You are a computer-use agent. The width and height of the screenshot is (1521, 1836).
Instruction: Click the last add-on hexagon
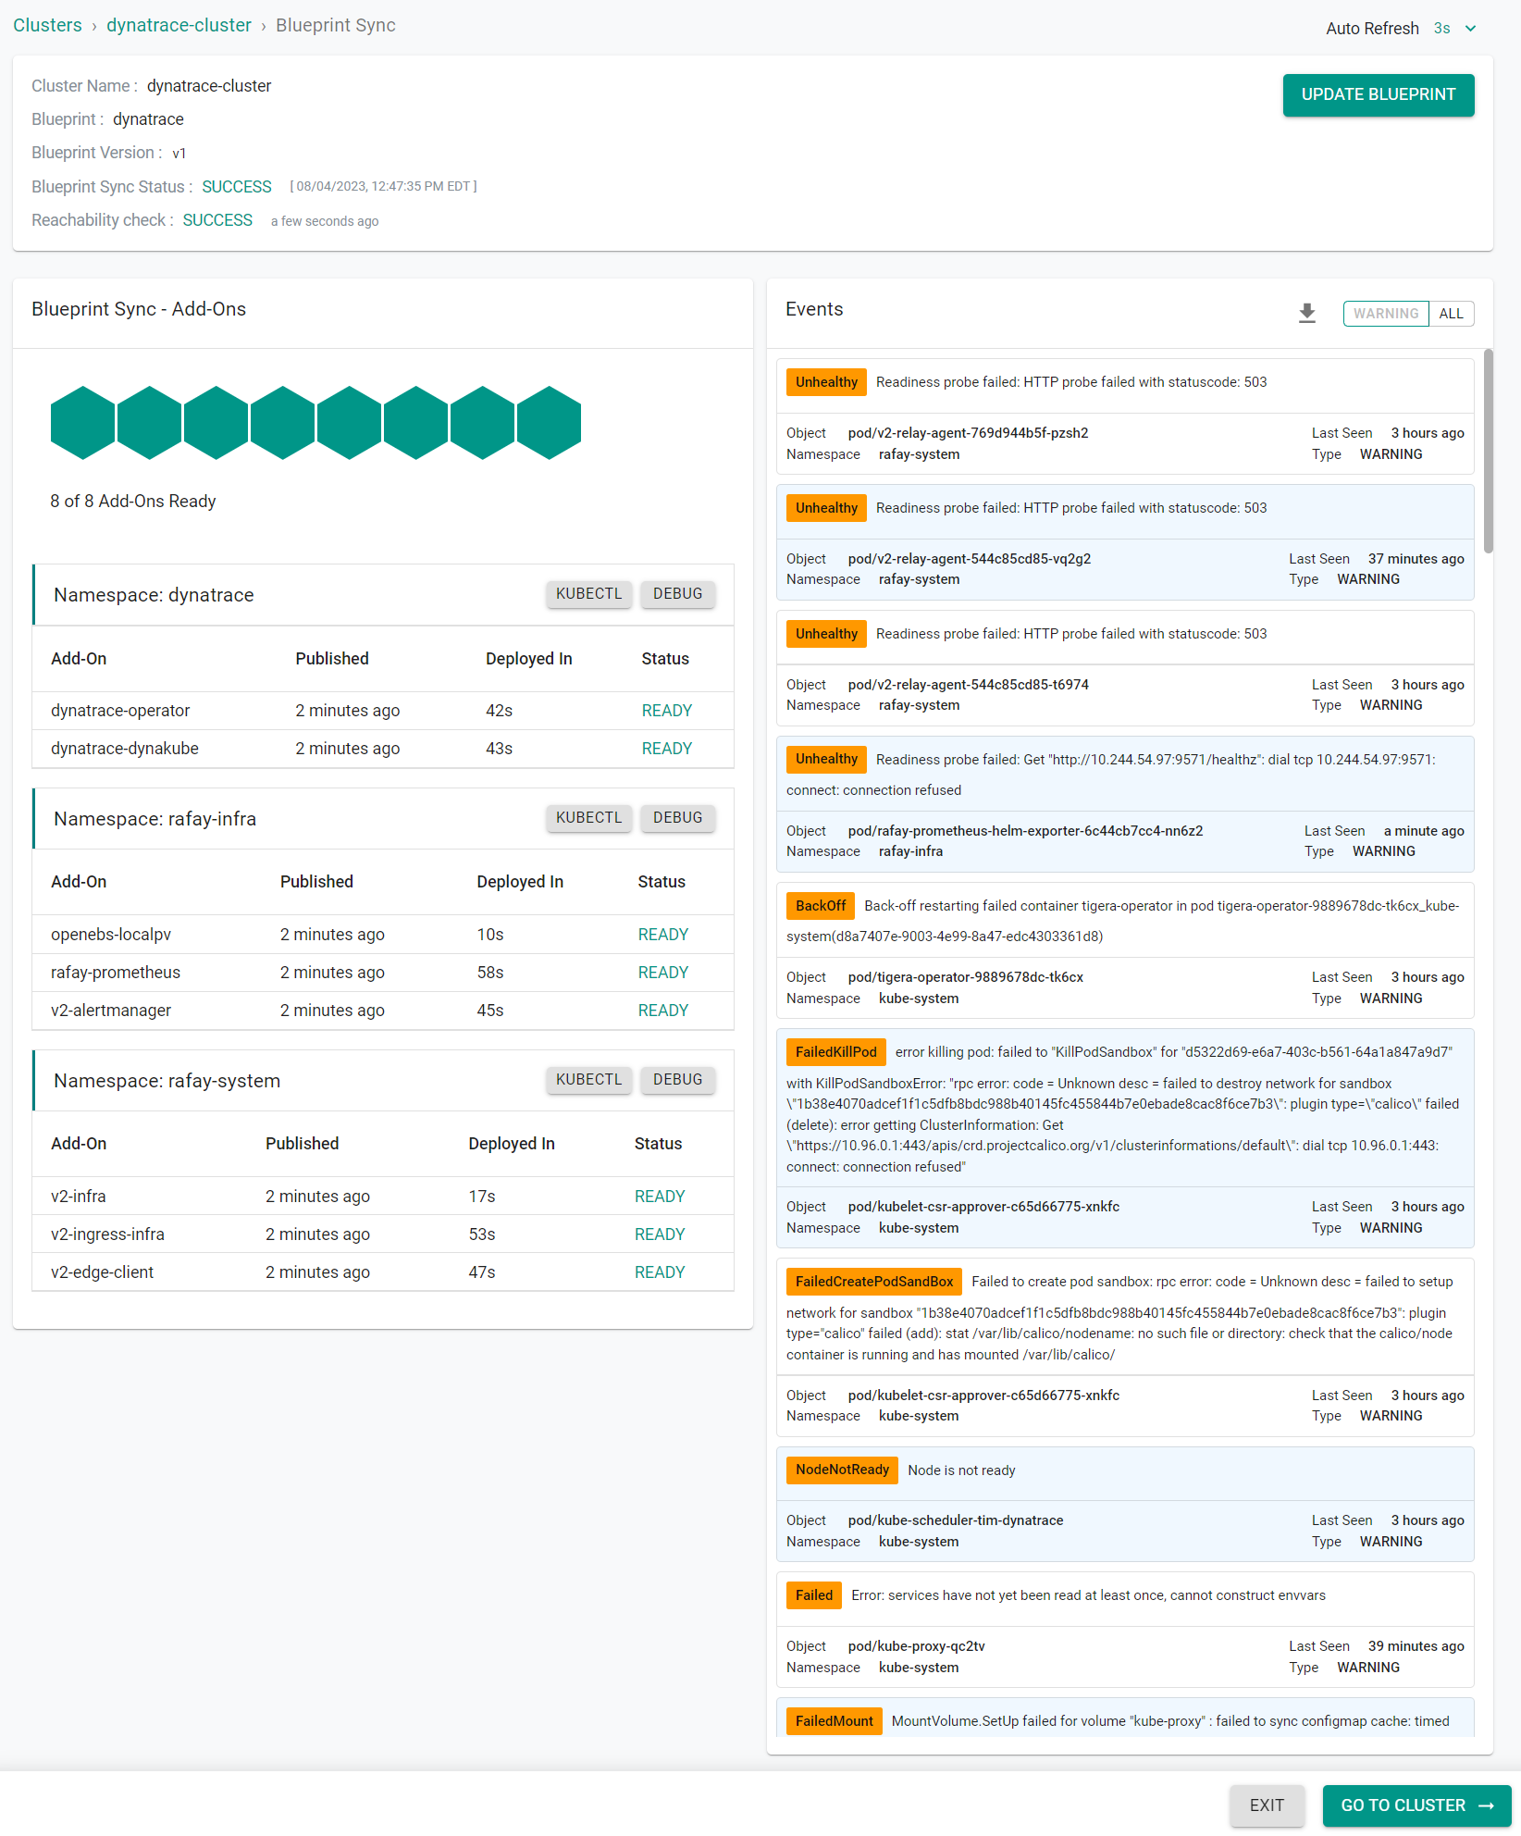coord(550,423)
